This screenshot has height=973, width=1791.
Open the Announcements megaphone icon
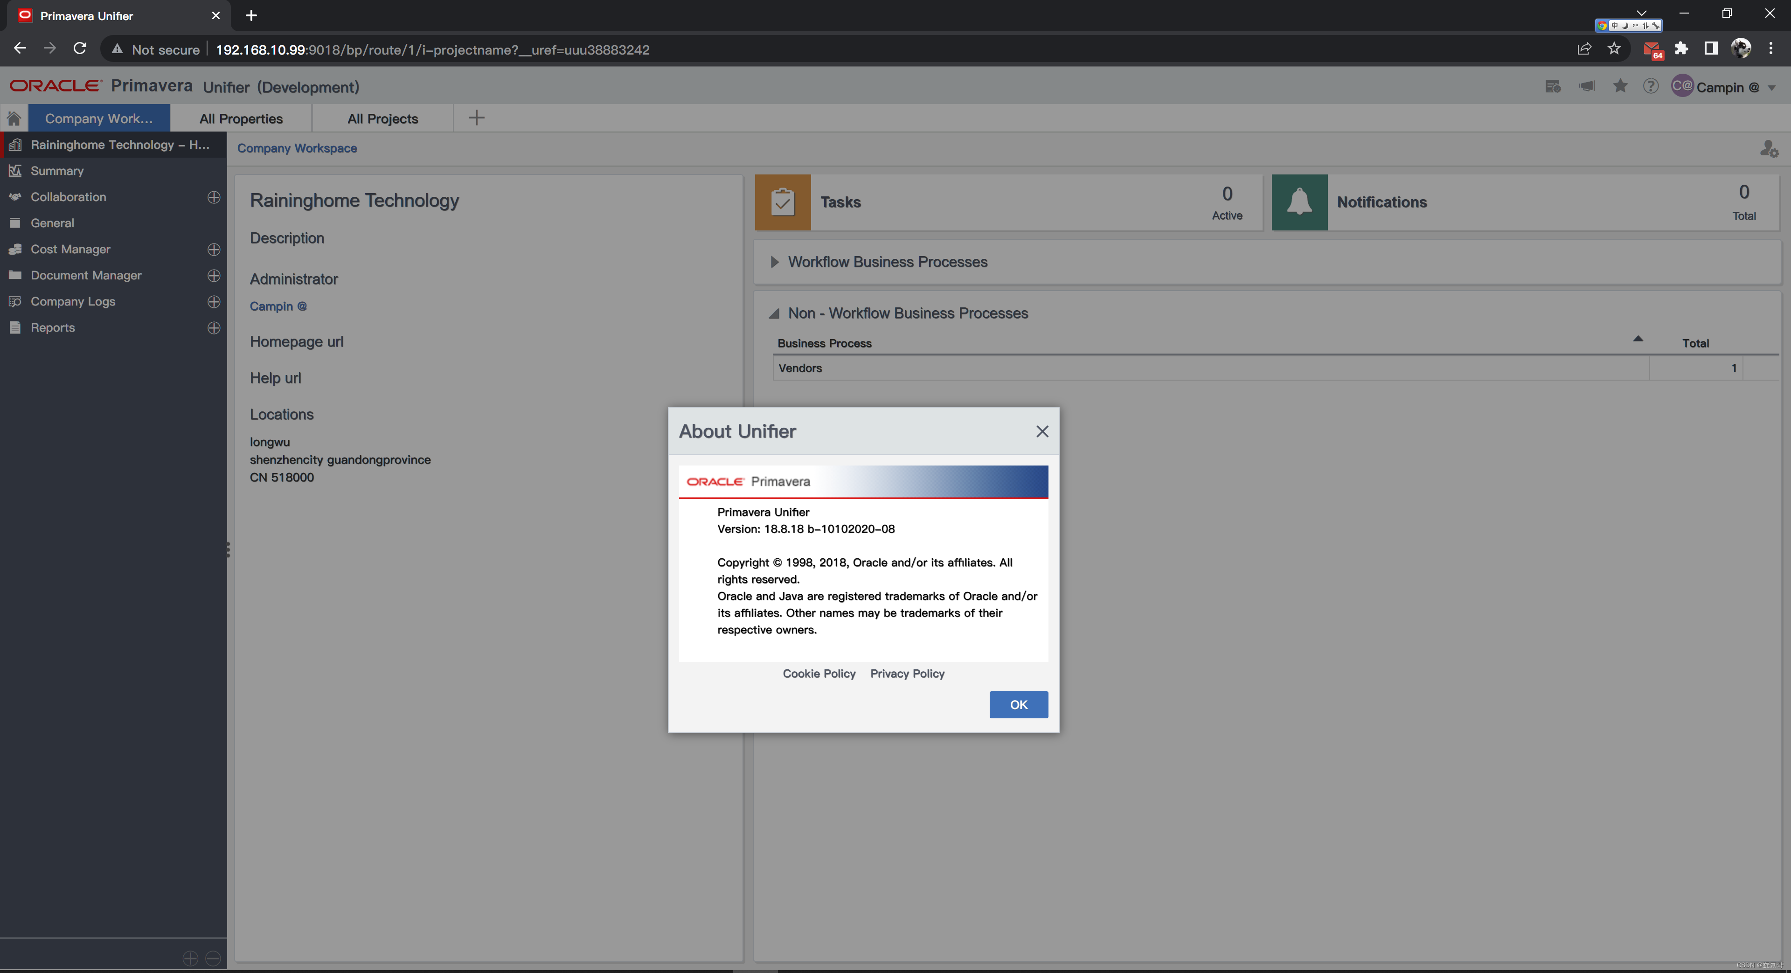point(1587,86)
